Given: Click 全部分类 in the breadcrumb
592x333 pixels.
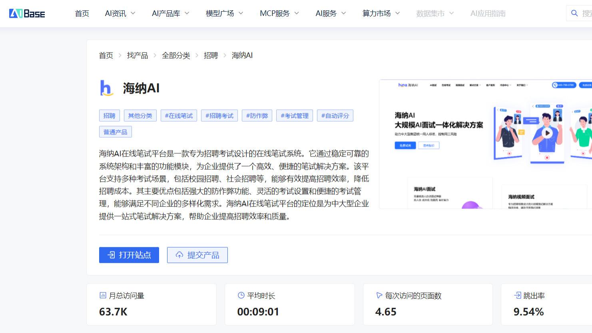Looking at the screenshot, I should (176, 55).
